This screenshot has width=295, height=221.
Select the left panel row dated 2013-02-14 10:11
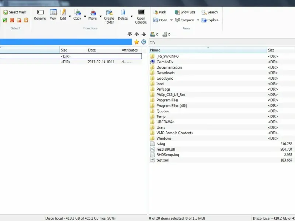click(x=71, y=62)
